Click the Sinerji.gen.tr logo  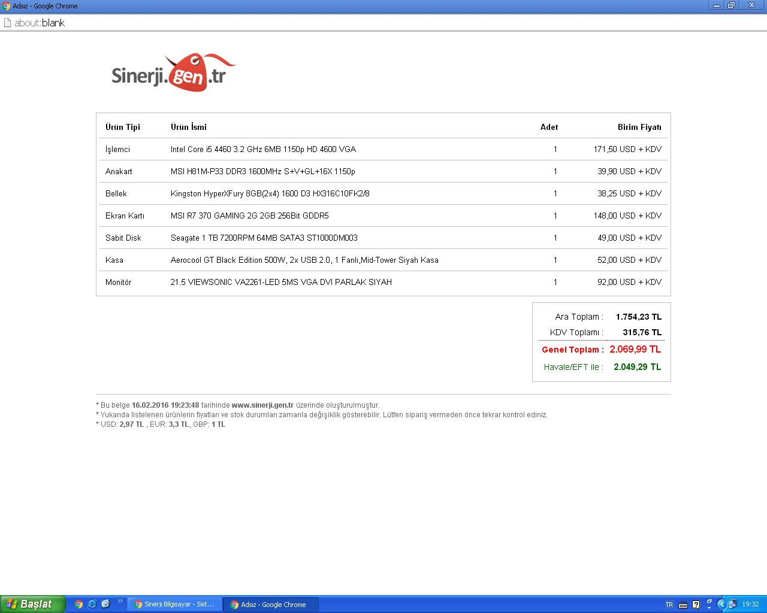(x=174, y=73)
